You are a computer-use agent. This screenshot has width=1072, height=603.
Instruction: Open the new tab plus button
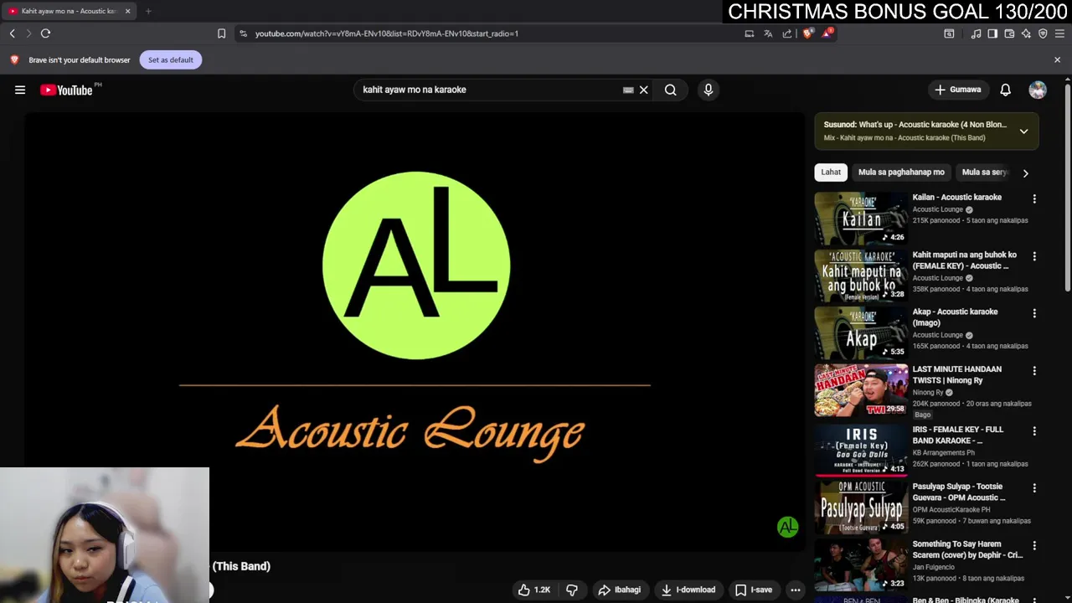tap(148, 11)
